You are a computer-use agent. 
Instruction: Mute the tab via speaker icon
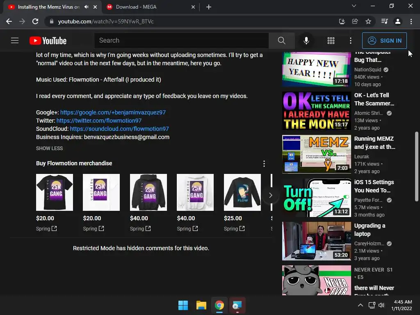point(86,7)
